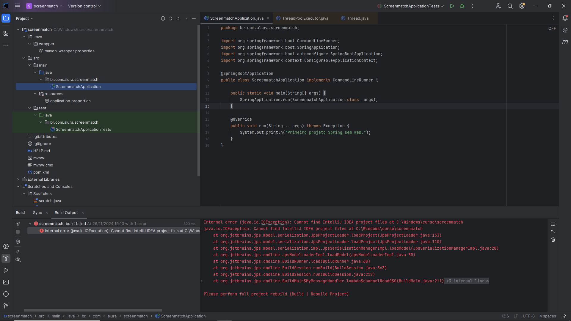Image resolution: width=571 pixels, height=321 pixels.
Task: Close the ScreenmatchApplication.java tab
Action: 268,18
